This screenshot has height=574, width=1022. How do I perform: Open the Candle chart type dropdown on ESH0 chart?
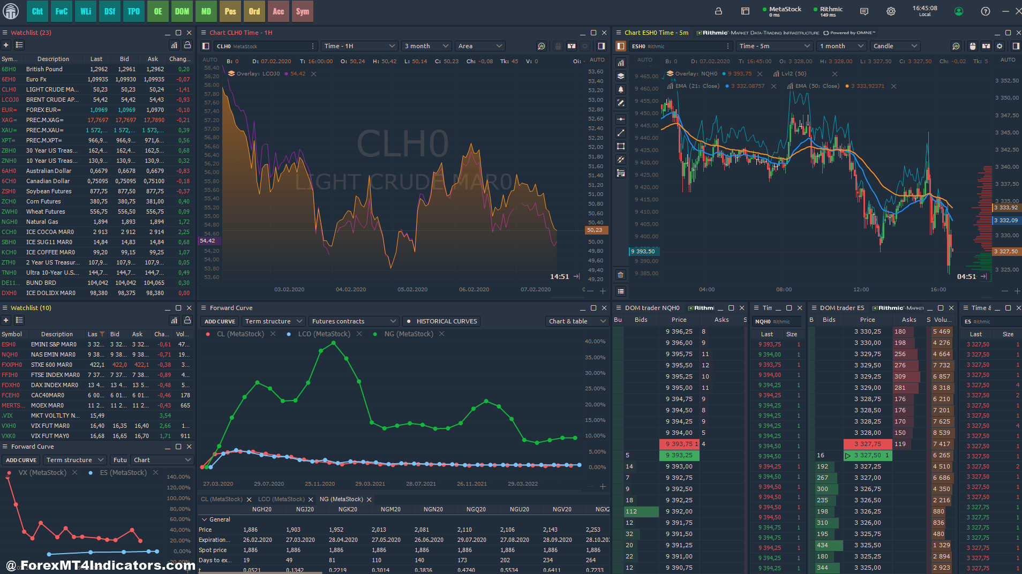(895, 46)
